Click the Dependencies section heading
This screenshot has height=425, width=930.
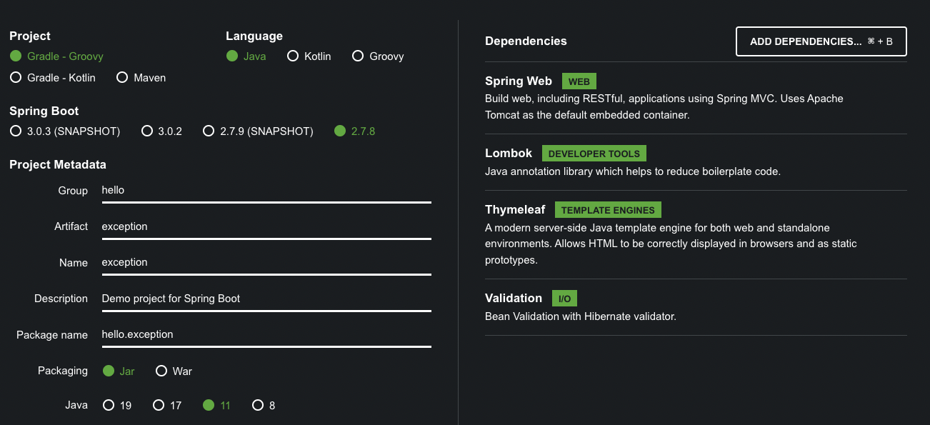526,41
